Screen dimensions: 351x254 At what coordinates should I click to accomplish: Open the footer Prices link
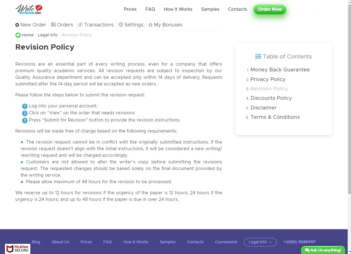[x=86, y=242]
